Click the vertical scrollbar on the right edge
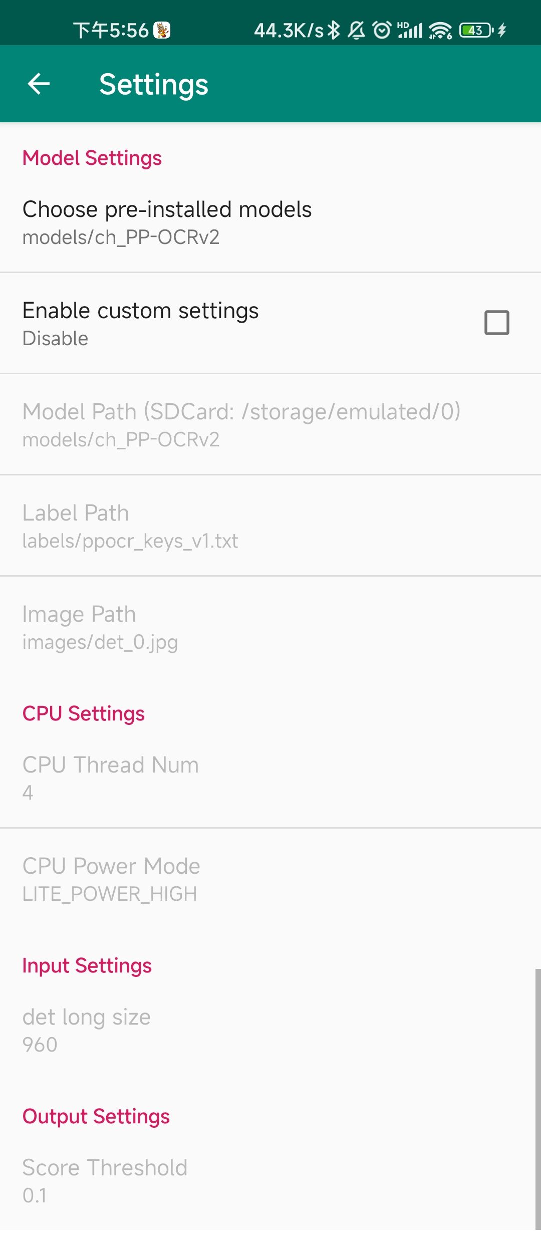 [x=537, y=1098]
